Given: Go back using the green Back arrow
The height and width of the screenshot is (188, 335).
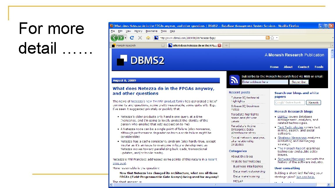Looking at the screenshot, I should click(x=114, y=38).
